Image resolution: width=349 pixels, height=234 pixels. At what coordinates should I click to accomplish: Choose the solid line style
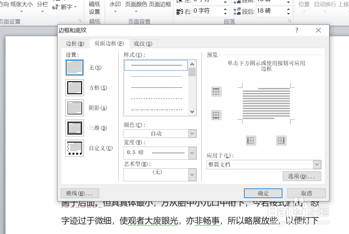point(156,65)
